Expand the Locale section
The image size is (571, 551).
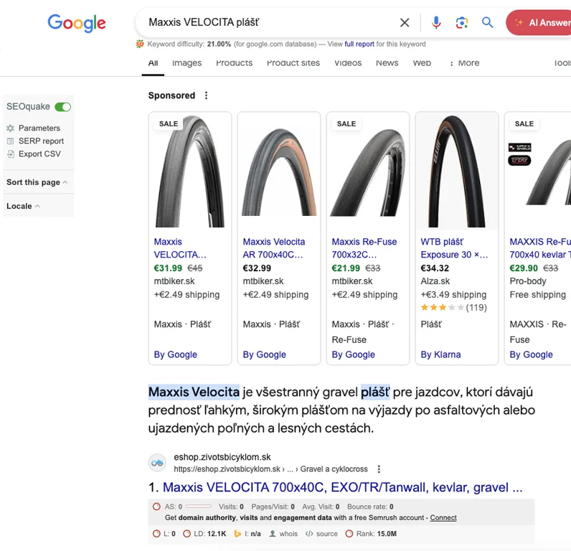pos(23,206)
